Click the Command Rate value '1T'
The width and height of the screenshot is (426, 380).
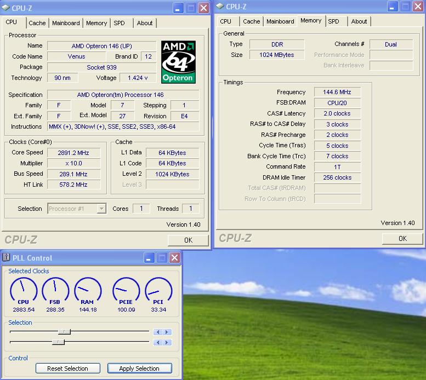337,167
